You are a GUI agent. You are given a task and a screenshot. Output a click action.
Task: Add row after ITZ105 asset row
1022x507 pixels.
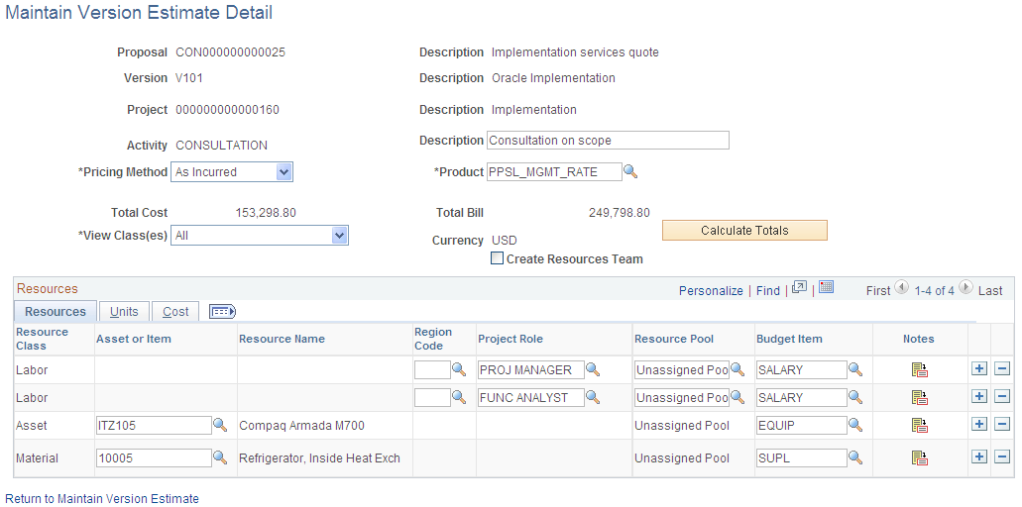[x=979, y=425]
